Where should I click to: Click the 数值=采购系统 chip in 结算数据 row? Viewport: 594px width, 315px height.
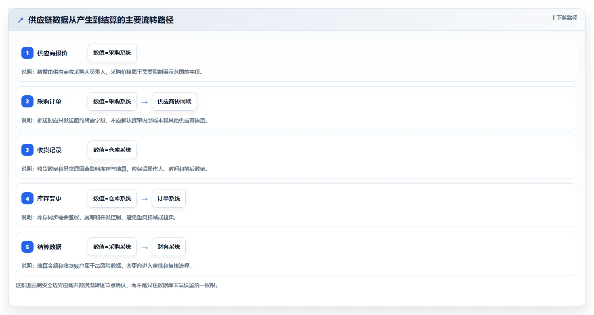(x=112, y=247)
